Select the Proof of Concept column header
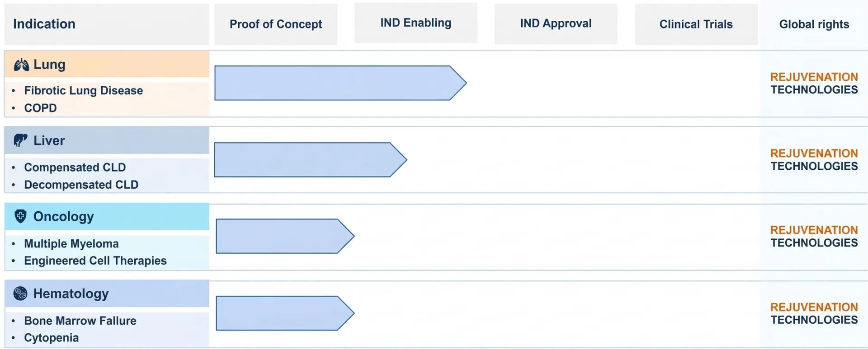The height and width of the screenshot is (349, 868). [x=276, y=24]
